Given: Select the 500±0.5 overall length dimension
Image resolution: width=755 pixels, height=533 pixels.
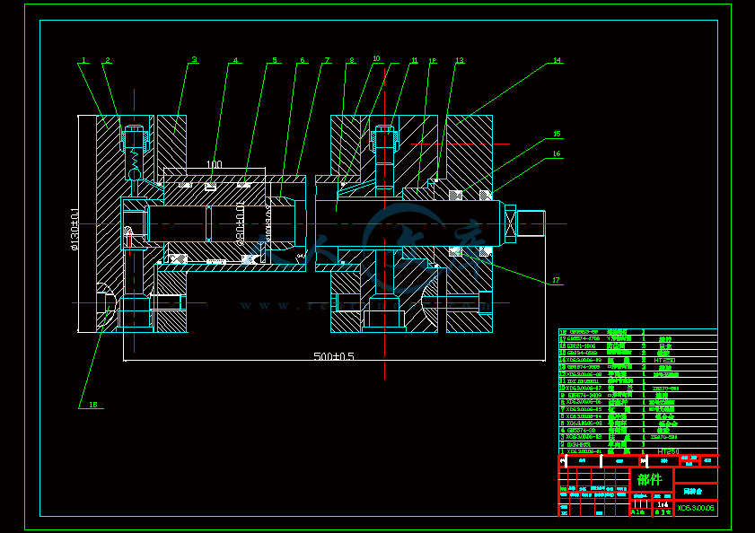Looking at the screenshot, I should click(334, 356).
